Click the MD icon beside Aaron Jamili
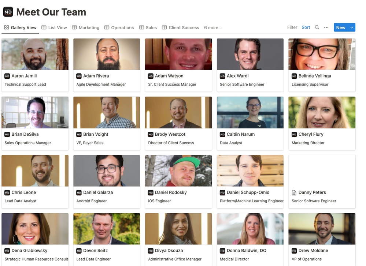Image resolution: width=366 pixels, height=266 pixels. [x=7, y=76]
